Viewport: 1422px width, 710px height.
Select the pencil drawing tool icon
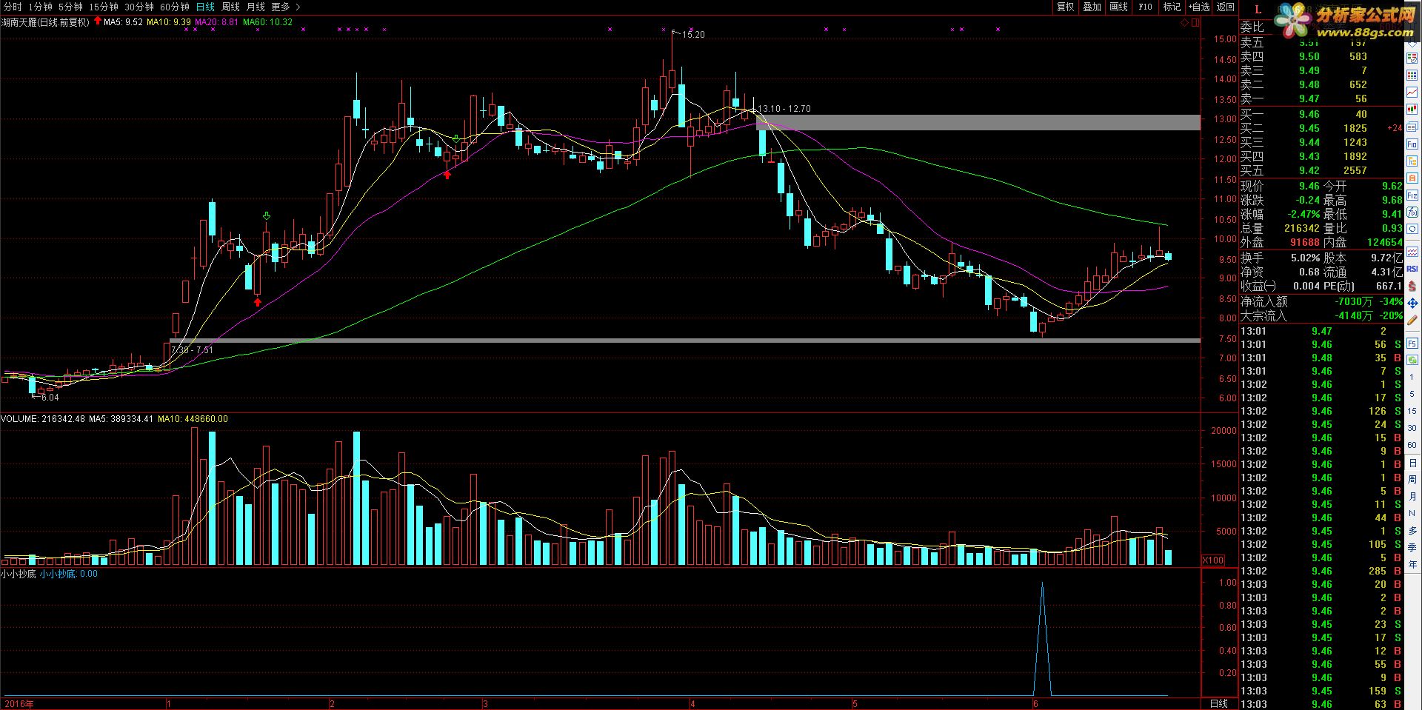click(1412, 320)
